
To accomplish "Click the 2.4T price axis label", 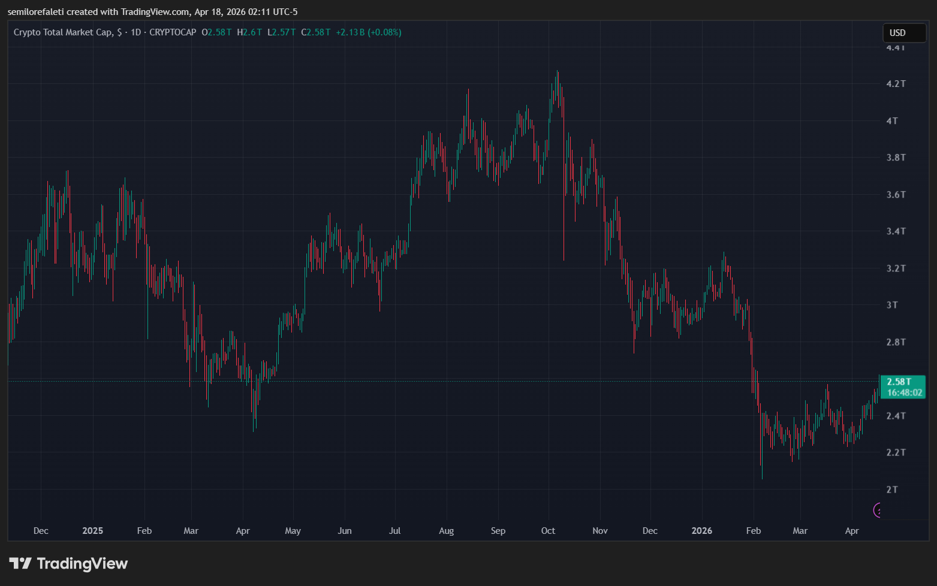I will [896, 416].
